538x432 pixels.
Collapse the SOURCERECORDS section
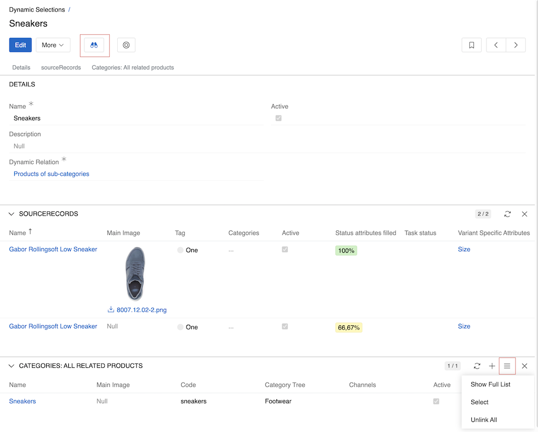point(12,214)
